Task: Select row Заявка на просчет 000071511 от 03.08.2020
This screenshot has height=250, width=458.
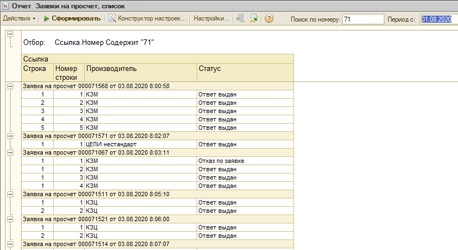Action: click(157, 194)
